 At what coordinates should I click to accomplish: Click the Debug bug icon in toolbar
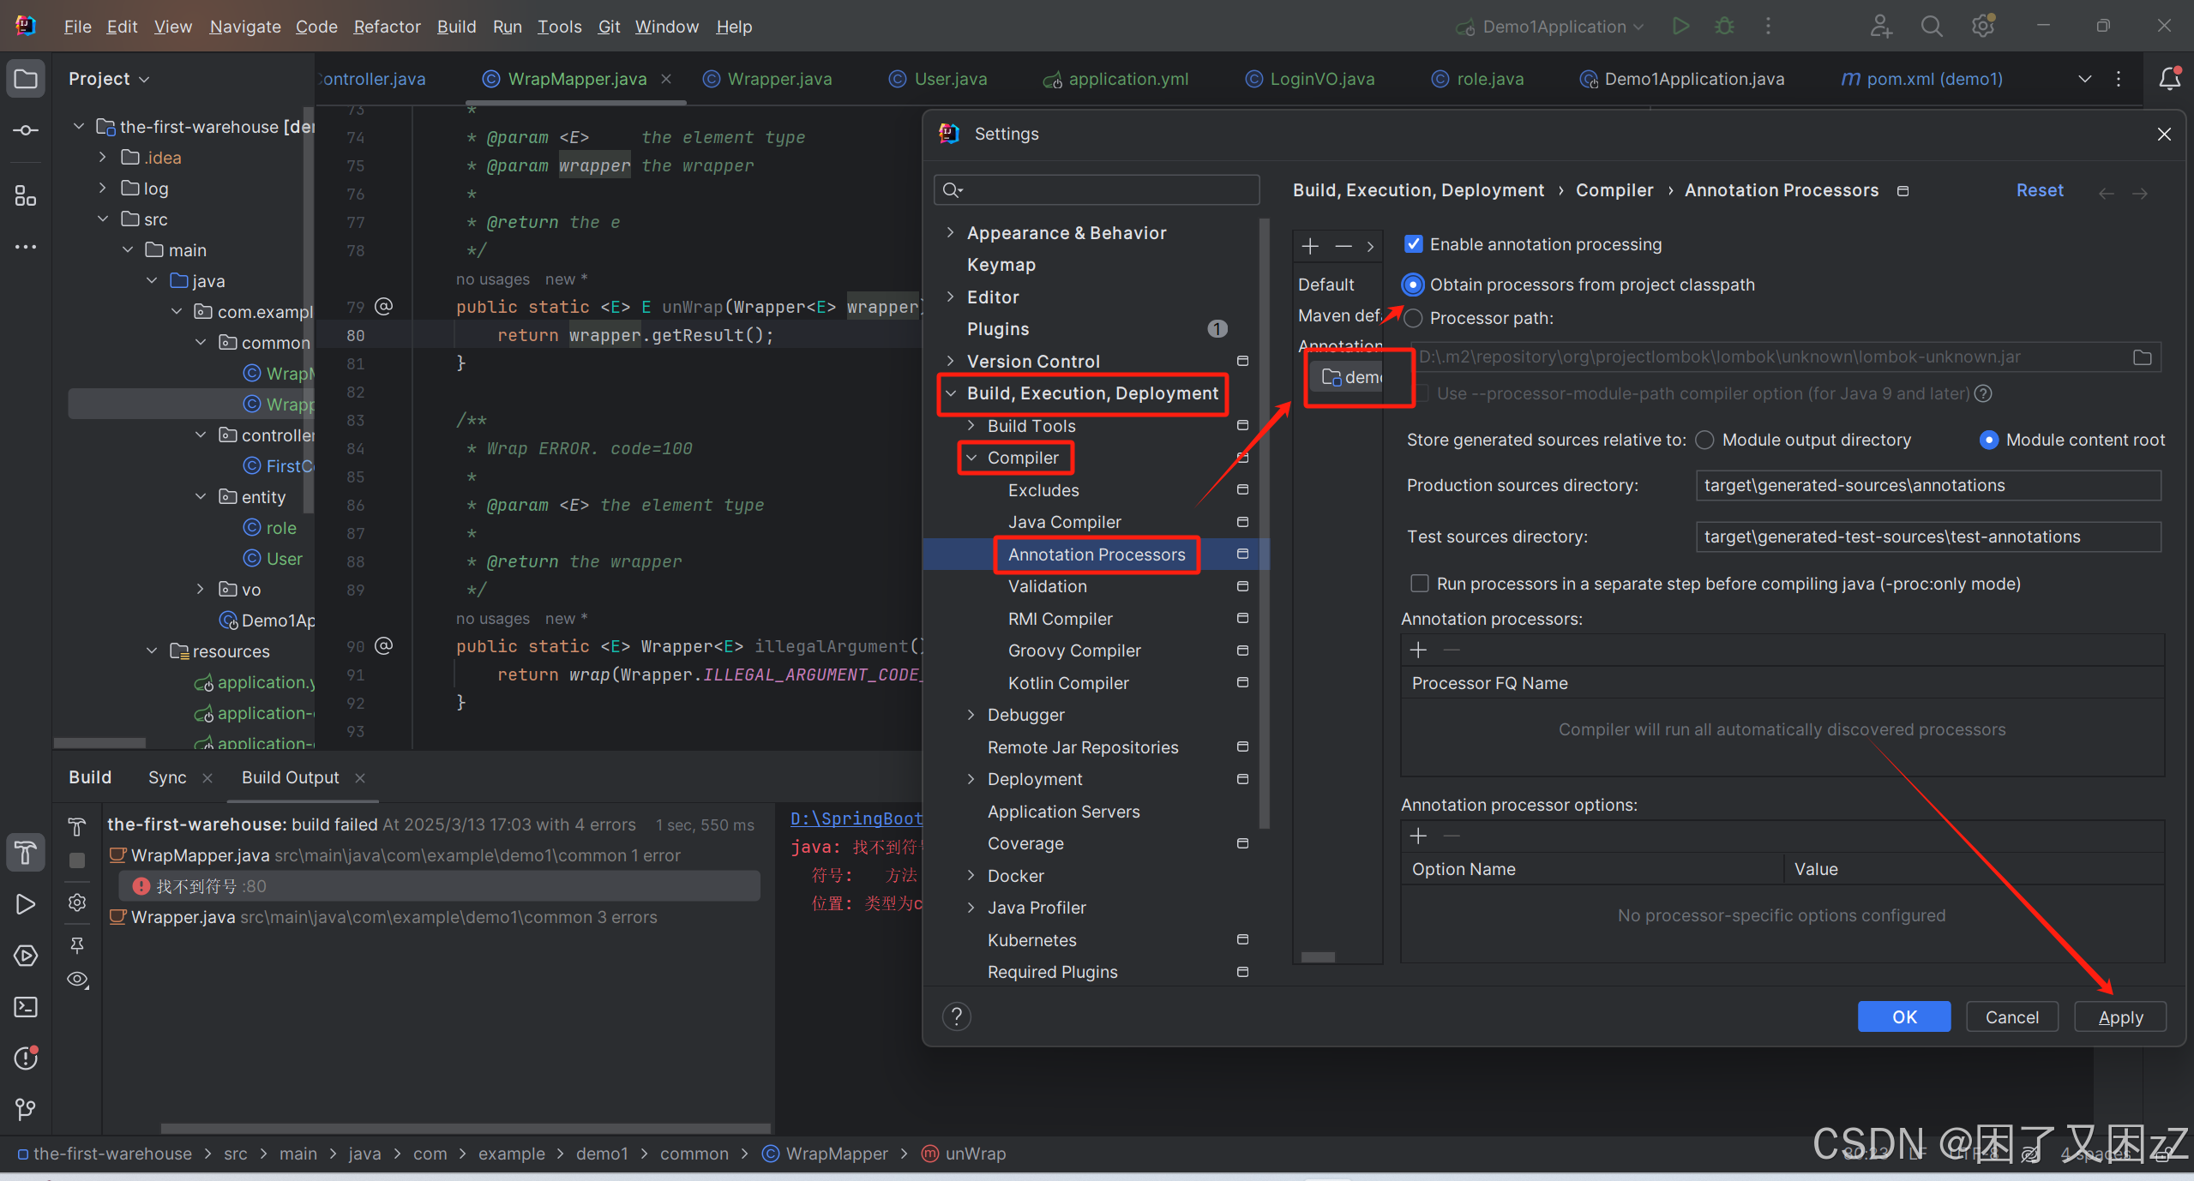(1724, 27)
